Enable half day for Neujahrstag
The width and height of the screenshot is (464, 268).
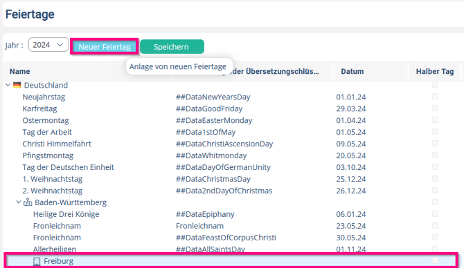pyautogui.click(x=435, y=97)
